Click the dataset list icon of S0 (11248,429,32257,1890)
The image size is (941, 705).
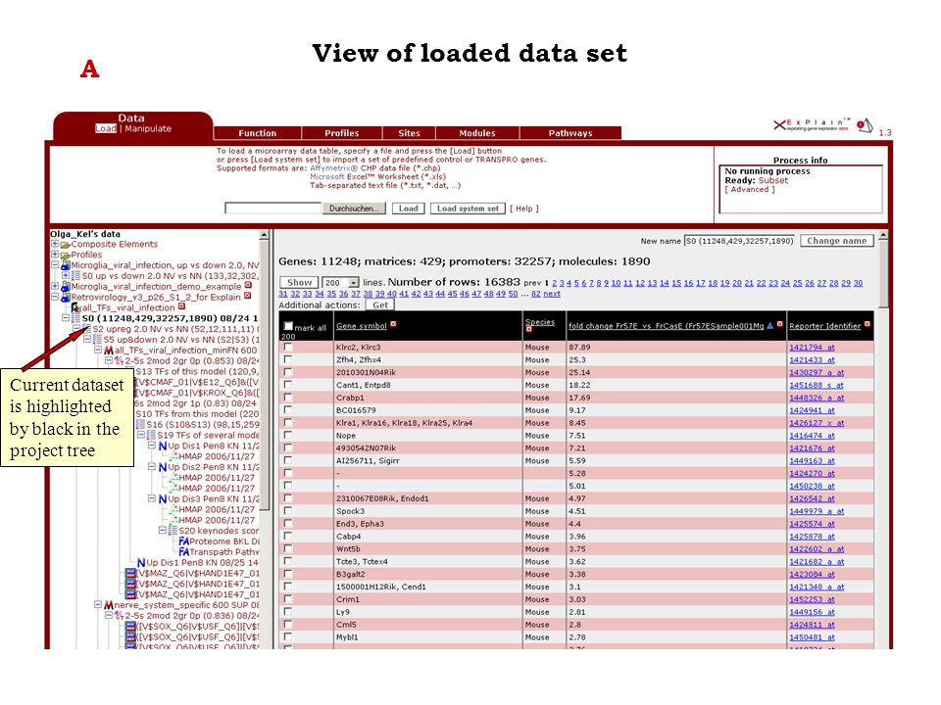pyautogui.click(x=76, y=318)
